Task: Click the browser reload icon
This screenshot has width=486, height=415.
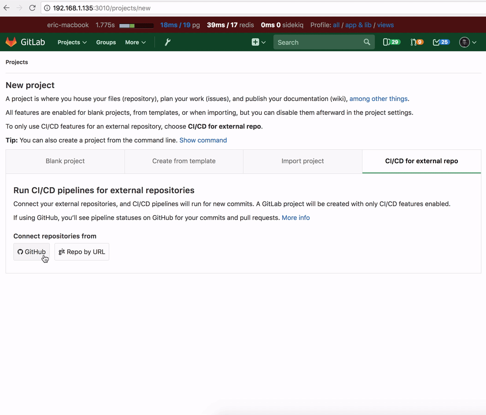Action: pos(32,8)
